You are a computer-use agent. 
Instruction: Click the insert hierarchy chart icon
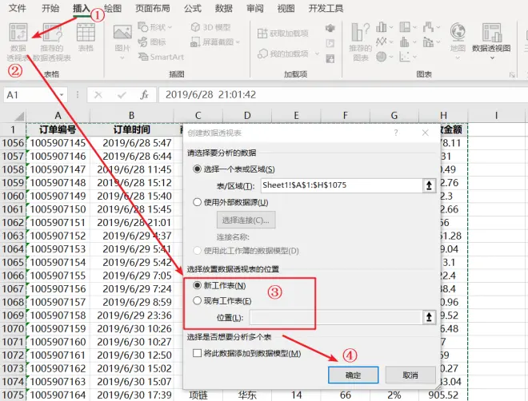tap(405, 27)
